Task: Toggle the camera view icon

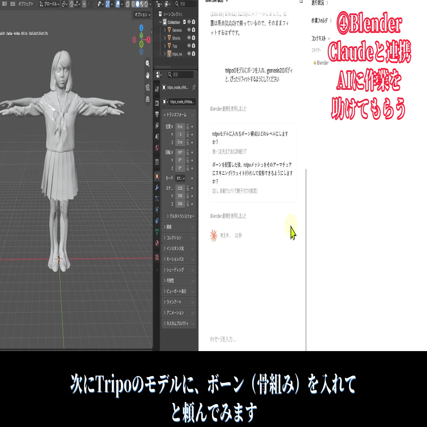Action: [x=147, y=87]
